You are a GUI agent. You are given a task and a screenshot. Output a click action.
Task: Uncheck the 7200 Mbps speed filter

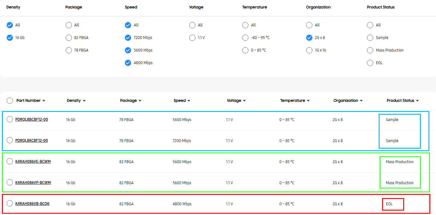(x=128, y=38)
